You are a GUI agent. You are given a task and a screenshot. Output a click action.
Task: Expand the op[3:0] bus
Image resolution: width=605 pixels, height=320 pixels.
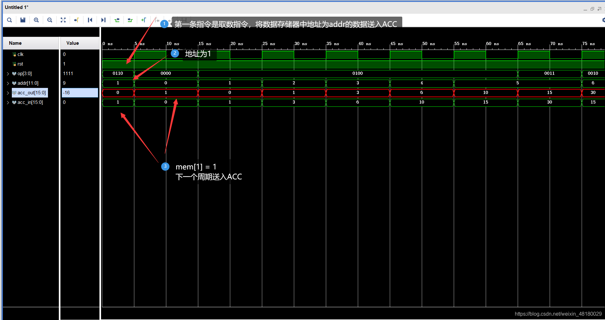[x=8, y=74]
